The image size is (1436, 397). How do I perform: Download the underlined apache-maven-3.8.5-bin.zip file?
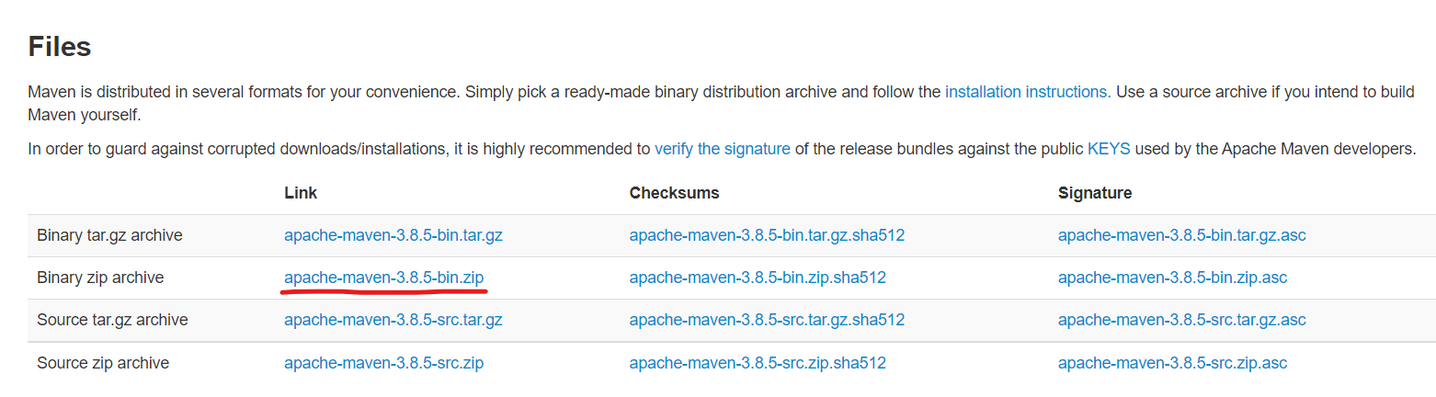(383, 278)
